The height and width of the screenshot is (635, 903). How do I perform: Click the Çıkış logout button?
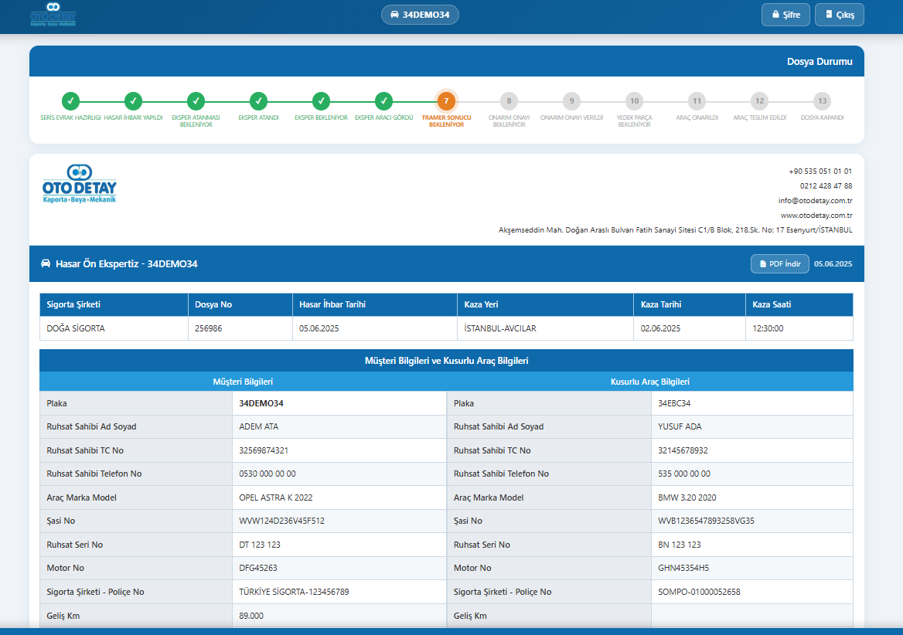(x=839, y=15)
